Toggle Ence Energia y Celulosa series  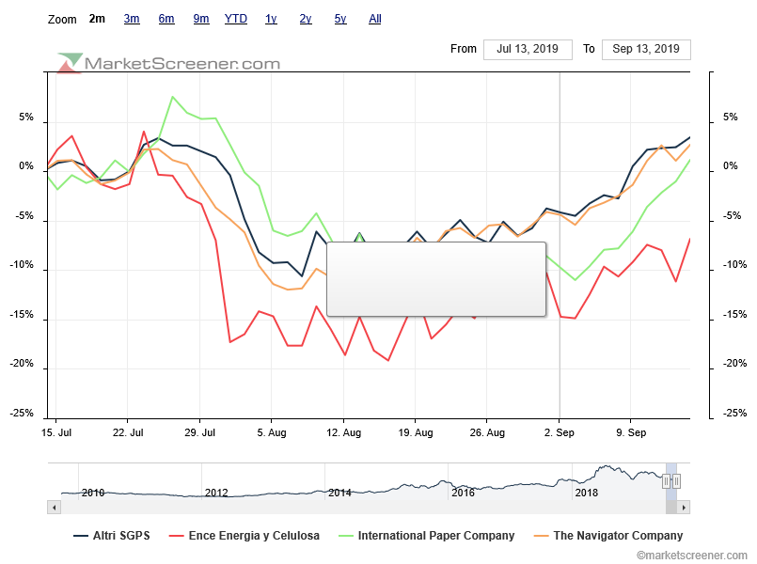pyautogui.click(x=244, y=536)
